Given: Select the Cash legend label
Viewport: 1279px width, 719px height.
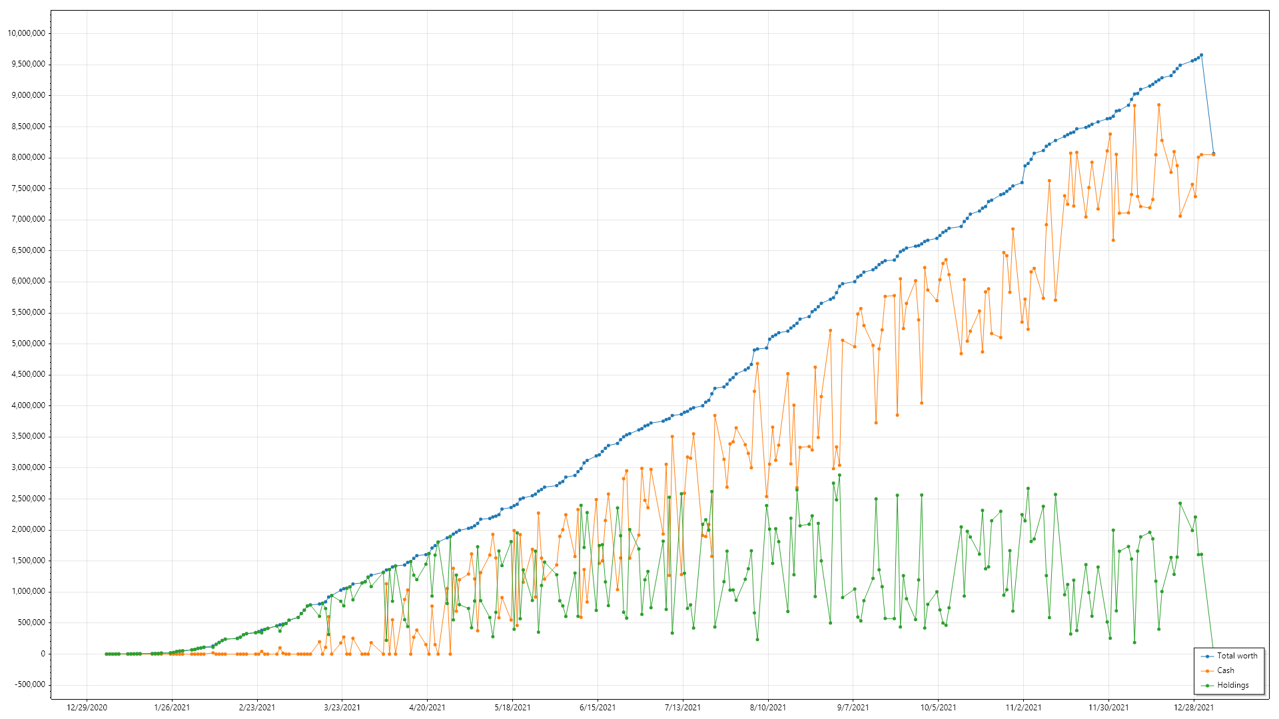Looking at the screenshot, I should point(1226,671).
